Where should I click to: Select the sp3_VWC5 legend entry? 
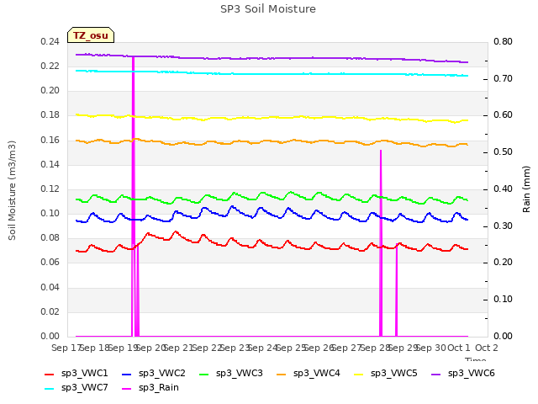click(385, 373)
